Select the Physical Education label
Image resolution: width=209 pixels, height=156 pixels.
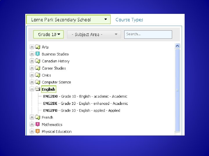point(57,132)
